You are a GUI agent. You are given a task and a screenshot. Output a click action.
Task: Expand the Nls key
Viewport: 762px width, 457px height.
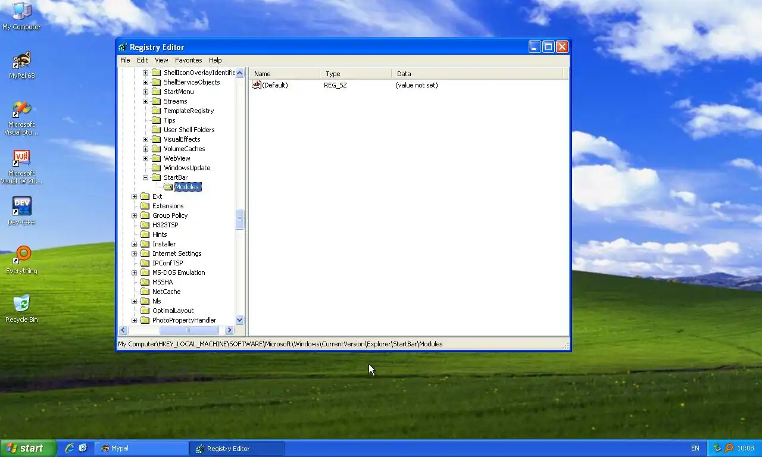(134, 301)
